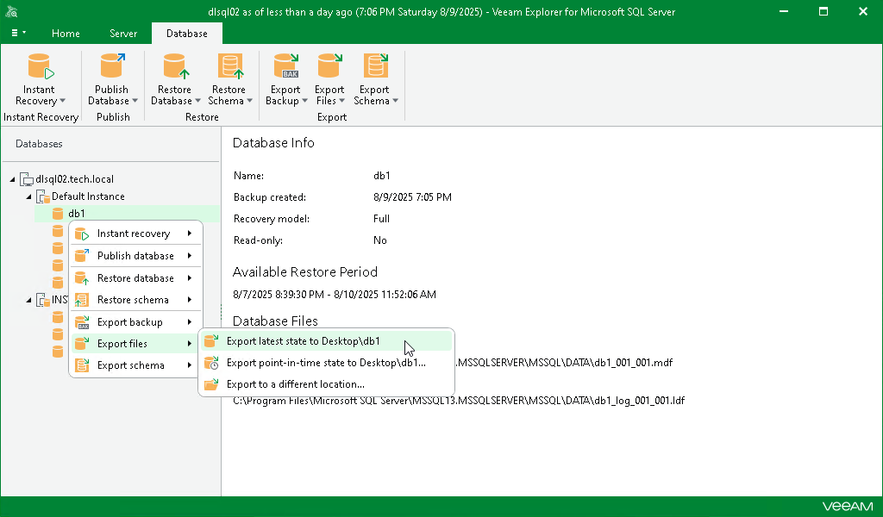Viewport: 883px width, 517px height.
Task: Collapse the dlsql02.tech.local tree node
Action: tap(12, 178)
